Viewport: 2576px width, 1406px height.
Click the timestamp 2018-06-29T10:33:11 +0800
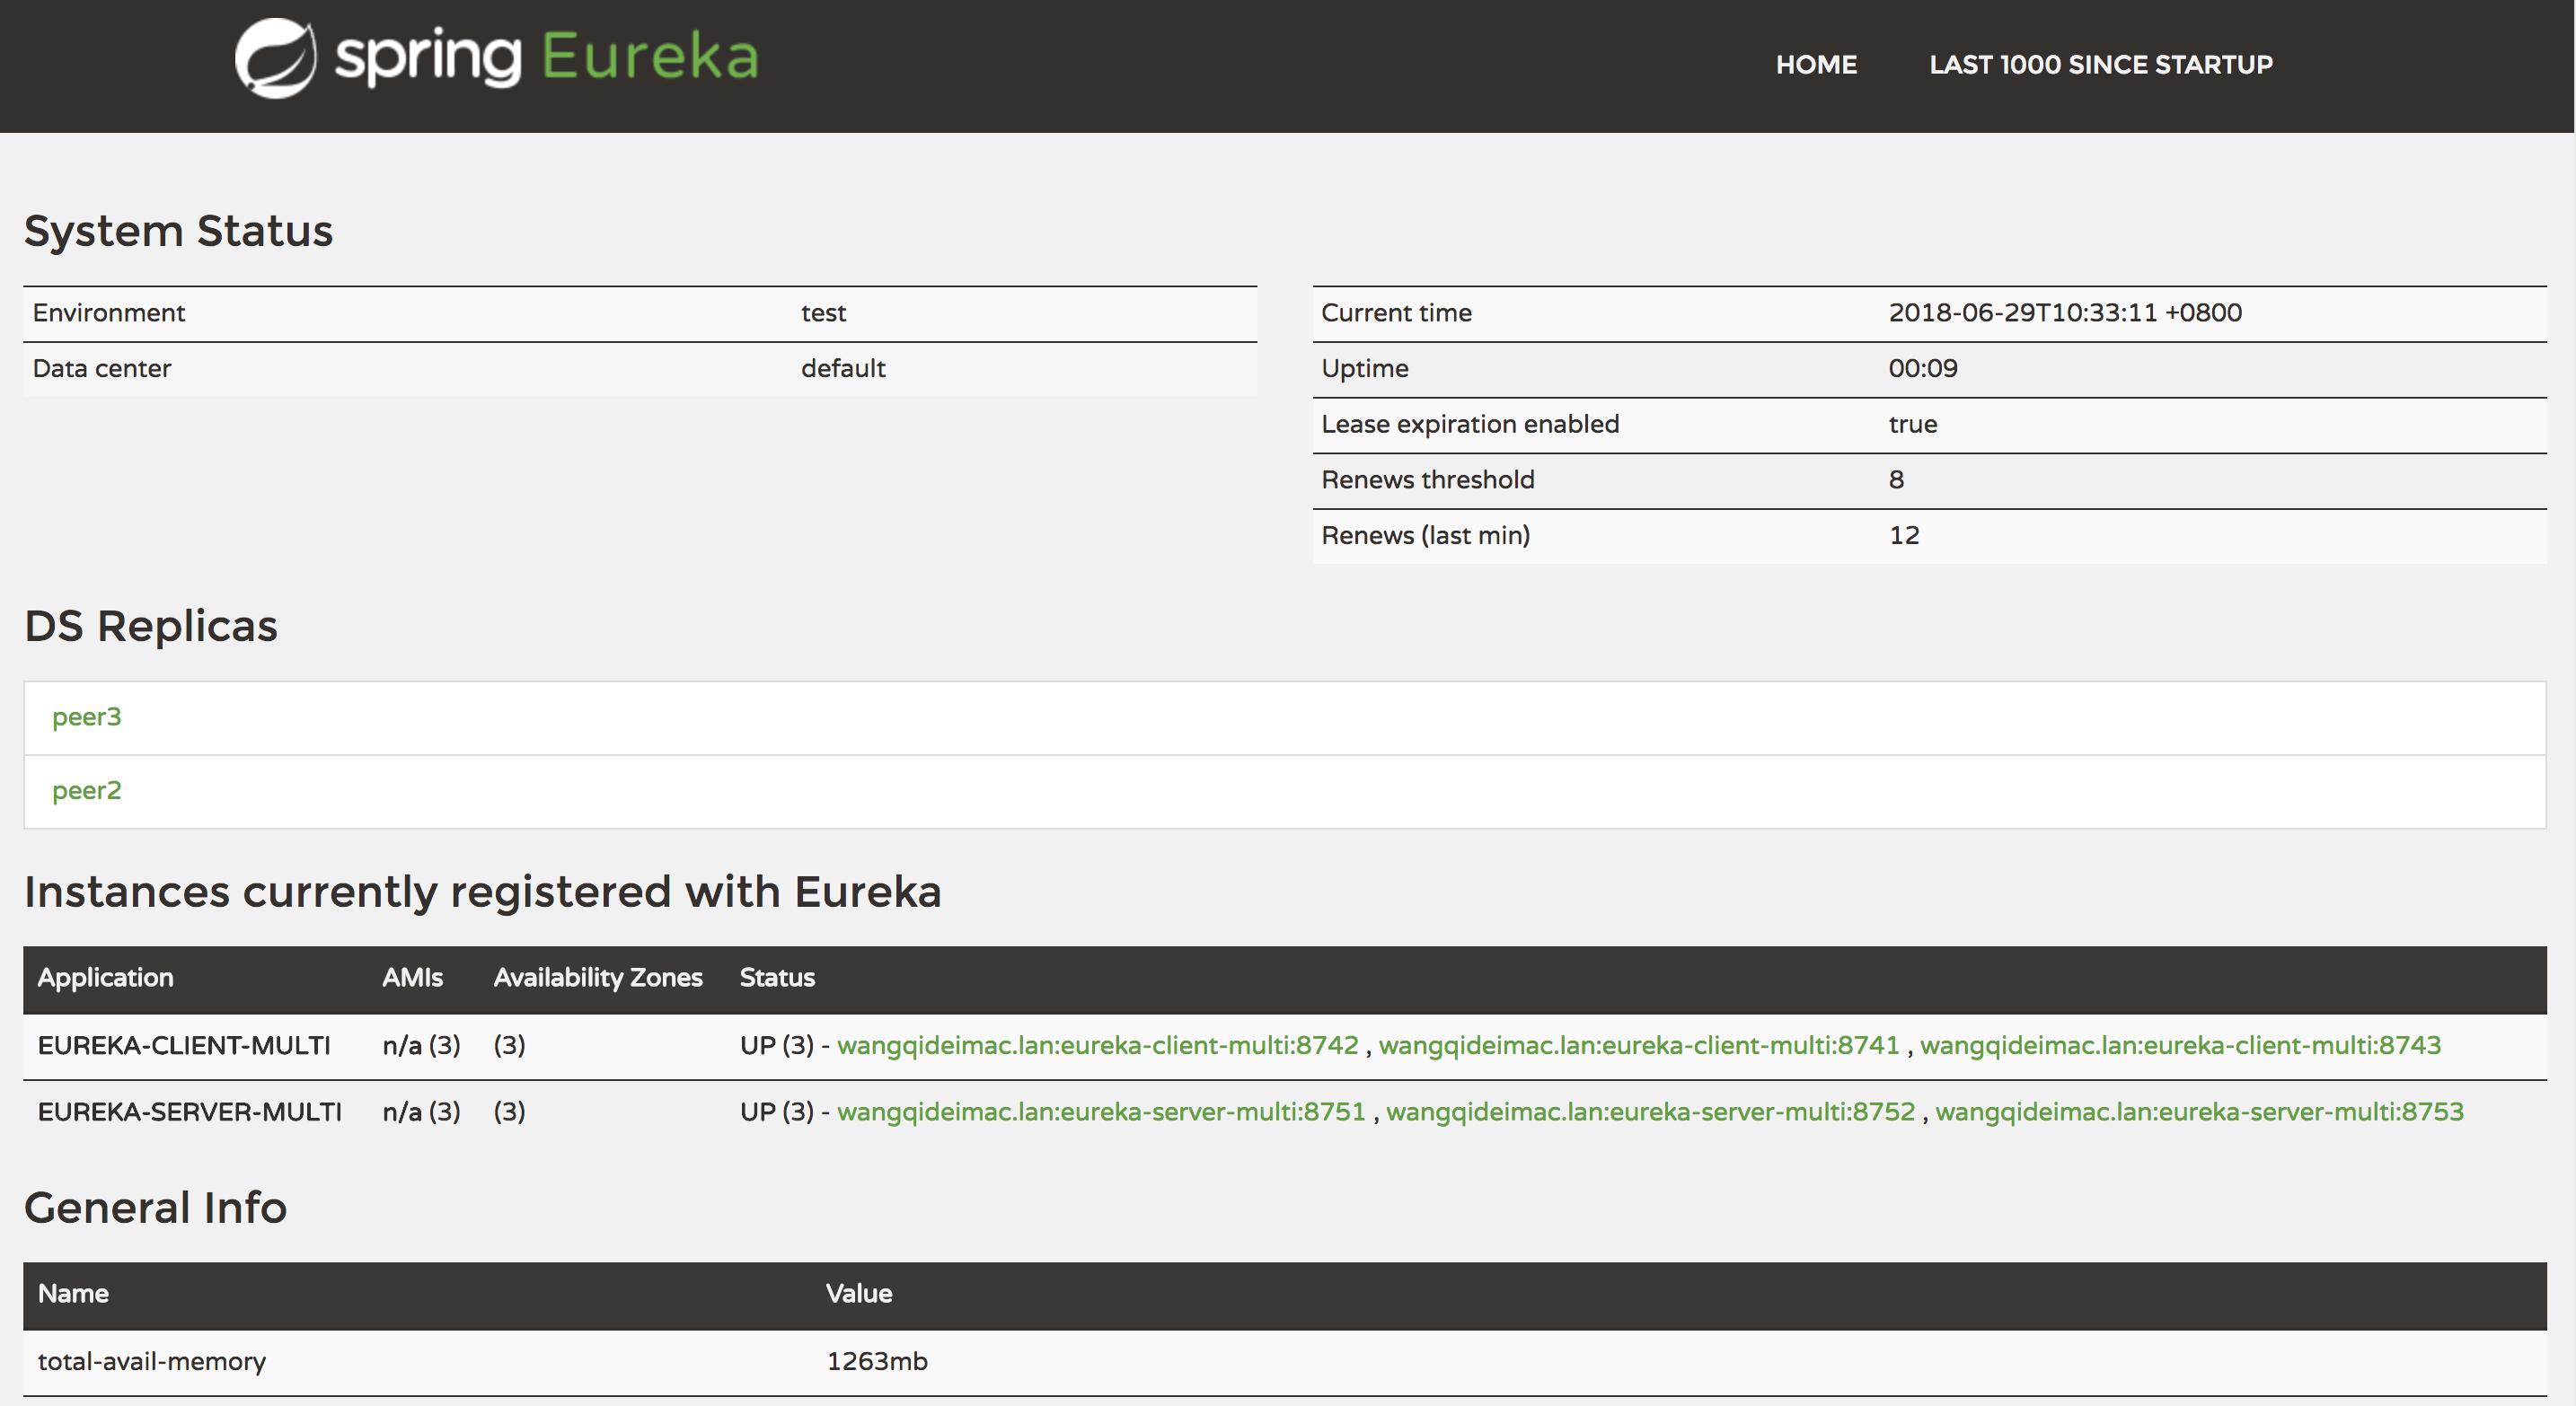(2064, 313)
